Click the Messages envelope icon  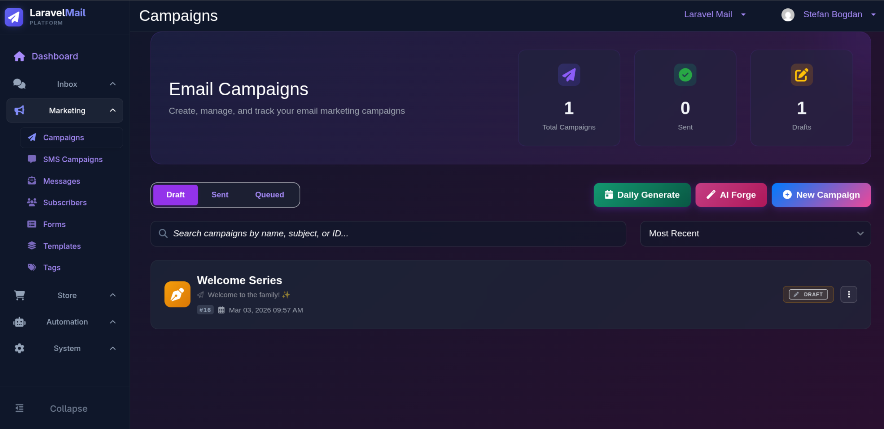pos(32,181)
